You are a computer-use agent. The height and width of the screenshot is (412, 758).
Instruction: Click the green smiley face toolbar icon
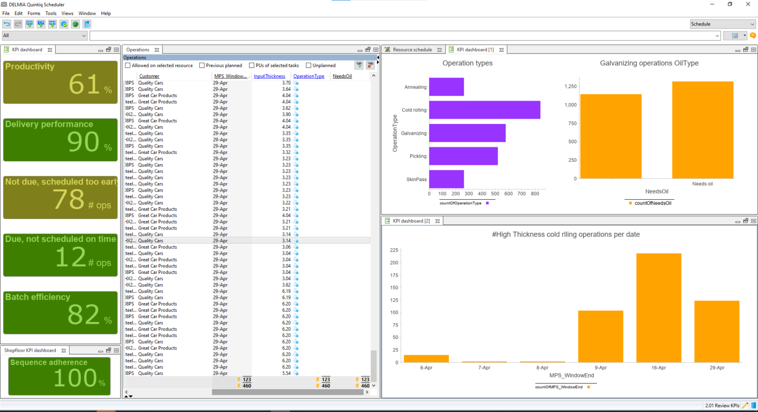[x=76, y=24]
